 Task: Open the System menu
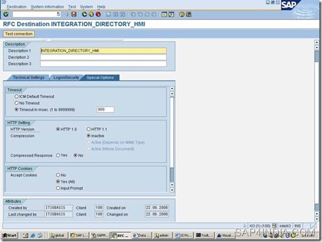(x=87, y=7)
